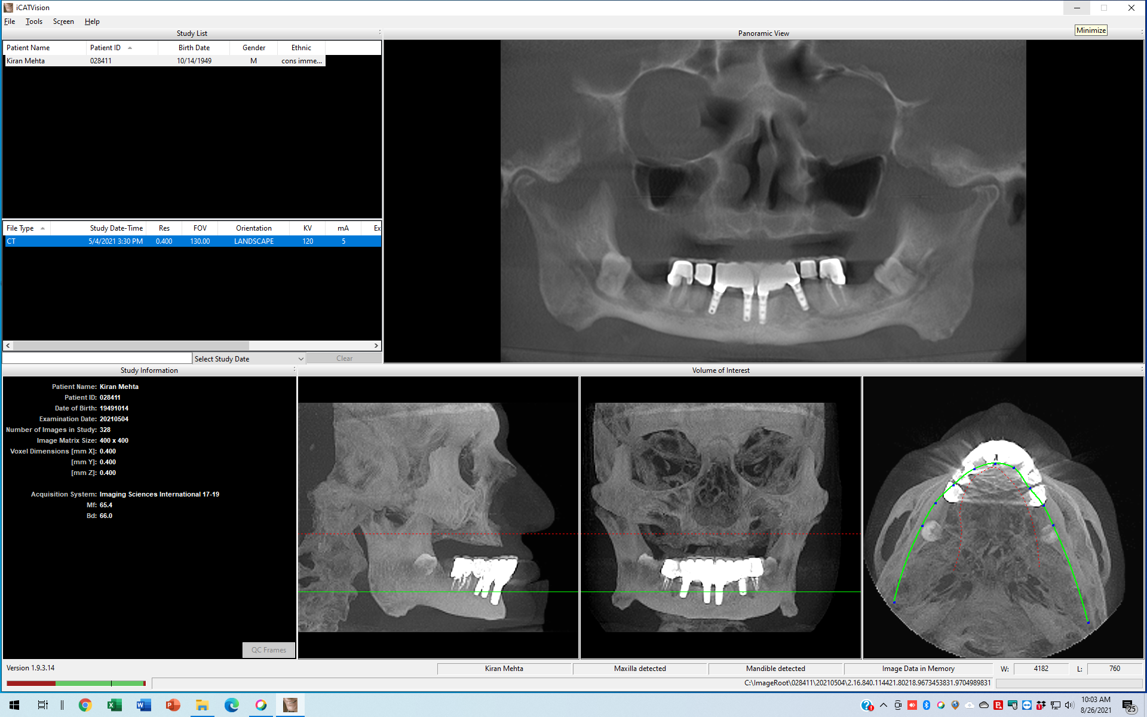1147x717 pixels.
Task: Click the QC Frames button
Action: pyautogui.click(x=269, y=650)
